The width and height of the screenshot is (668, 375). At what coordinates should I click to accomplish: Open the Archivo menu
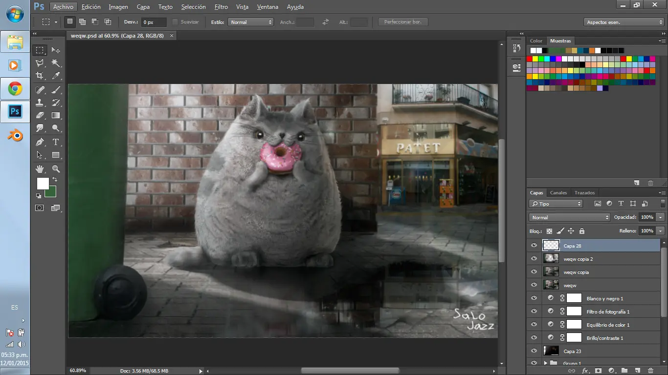tap(63, 7)
